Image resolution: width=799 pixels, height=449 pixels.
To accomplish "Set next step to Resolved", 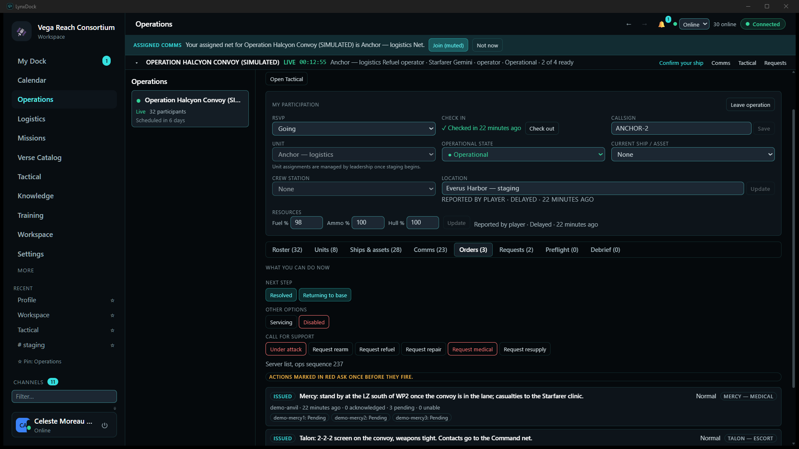I will point(281,295).
